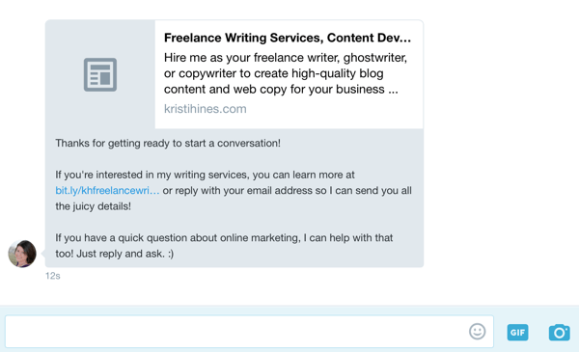Open the sender's profile avatar
Screen dimensions: 579x352
pyautogui.click(x=22, y=254)
